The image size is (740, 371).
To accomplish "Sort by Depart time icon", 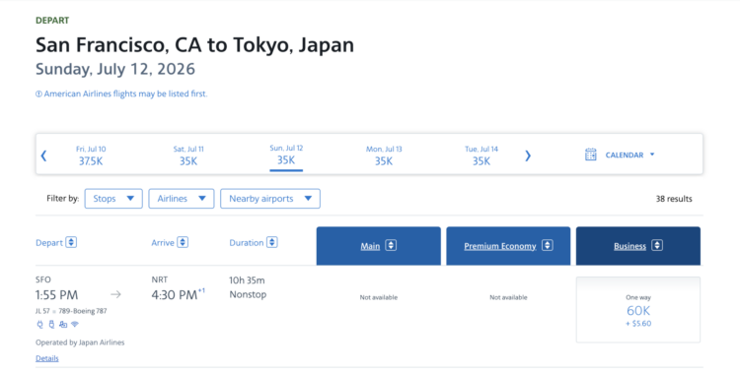I will click(71, 242).
